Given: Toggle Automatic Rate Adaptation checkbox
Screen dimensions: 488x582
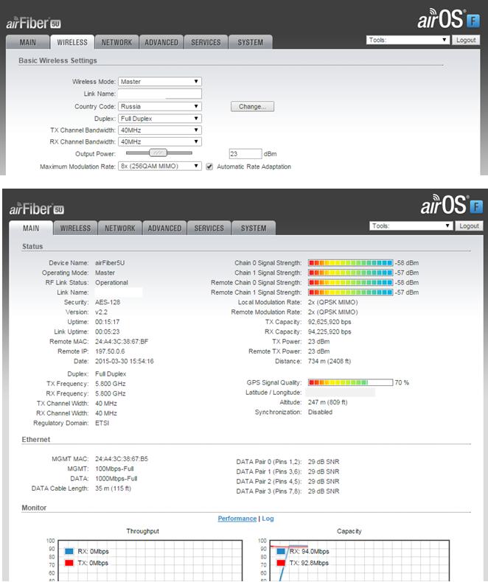Looking at the screenshot, I should [x=209, y=166].
